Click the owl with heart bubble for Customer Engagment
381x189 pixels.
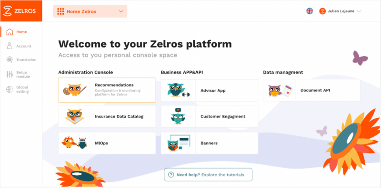(x=178, y=116)
